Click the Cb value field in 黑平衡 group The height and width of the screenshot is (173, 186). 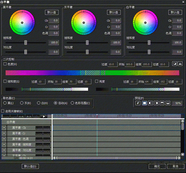(54, 20)
